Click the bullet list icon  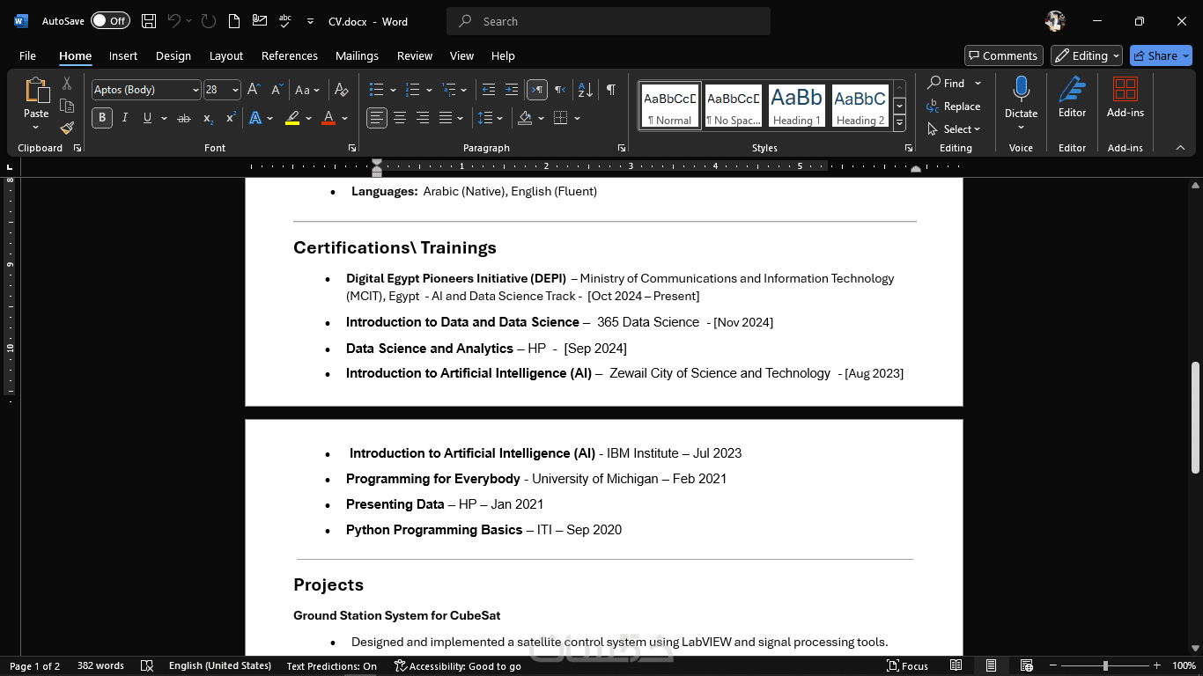pyautogui.click(x=376, y=90)
